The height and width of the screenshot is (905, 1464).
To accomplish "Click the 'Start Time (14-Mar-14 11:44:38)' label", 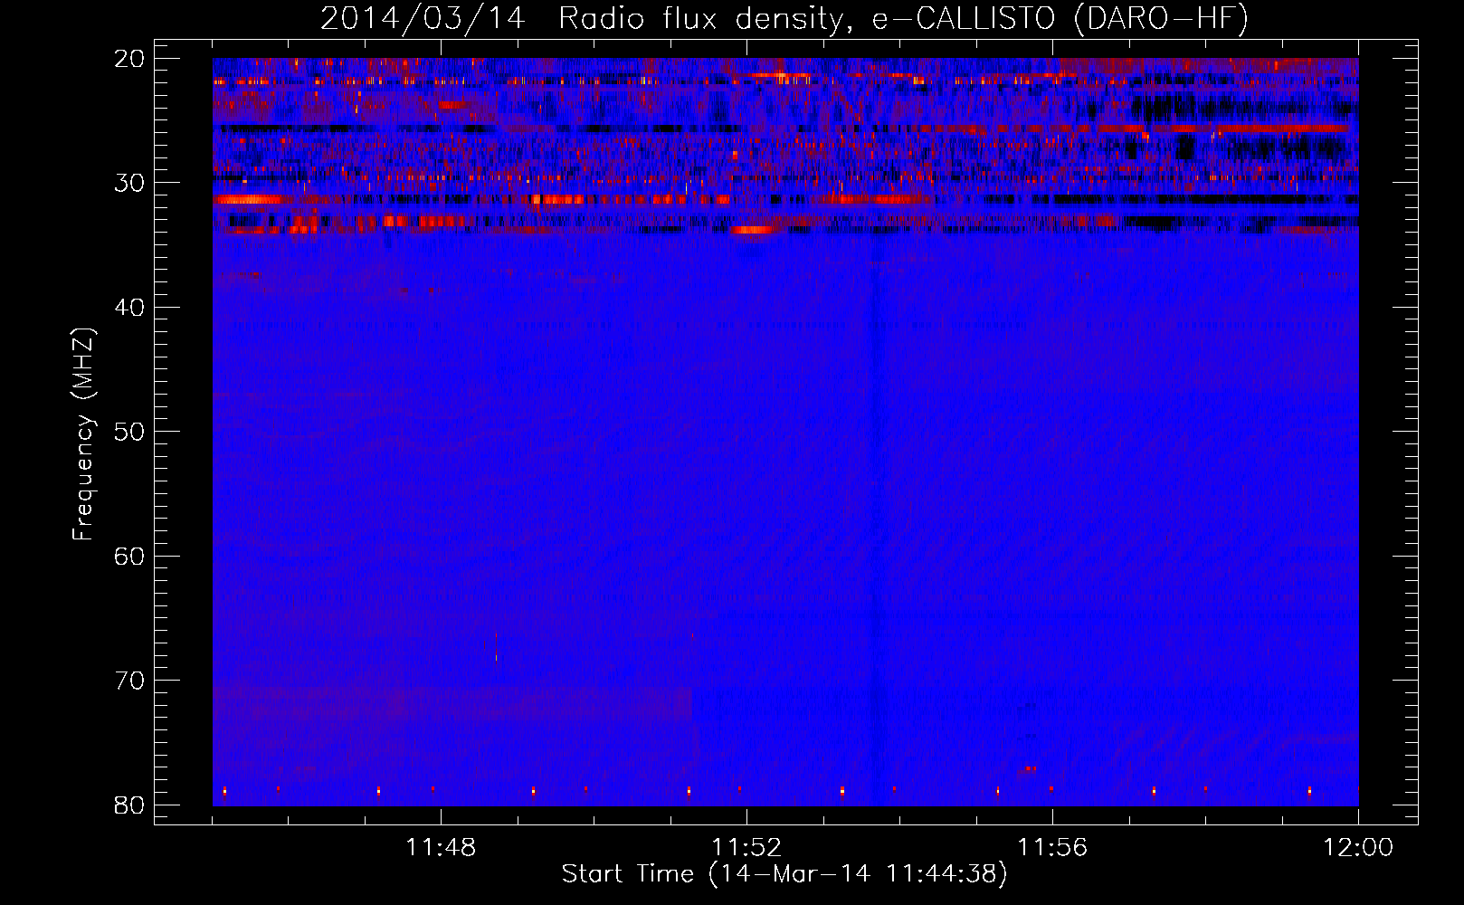I will [784, 874].
